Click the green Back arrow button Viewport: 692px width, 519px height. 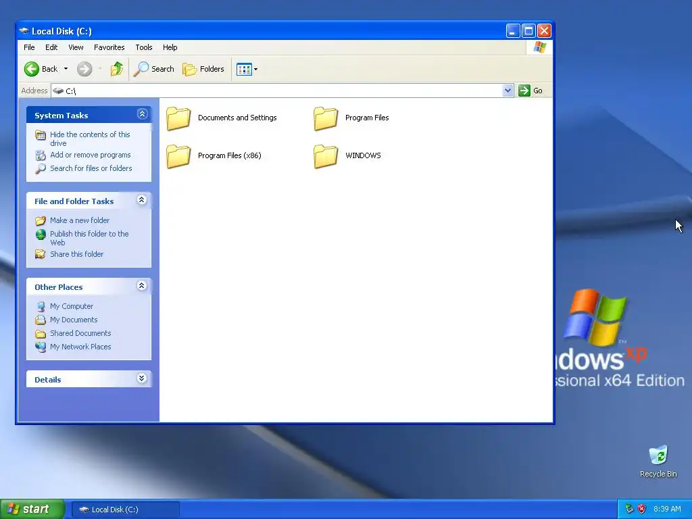(x=32, y=69)
